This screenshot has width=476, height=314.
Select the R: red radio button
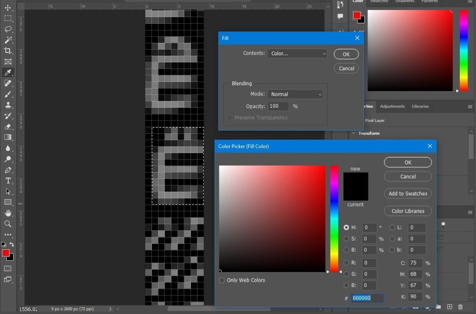[x=346, y=263]
